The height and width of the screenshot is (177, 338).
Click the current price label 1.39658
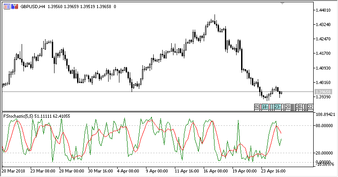[323, 92]
